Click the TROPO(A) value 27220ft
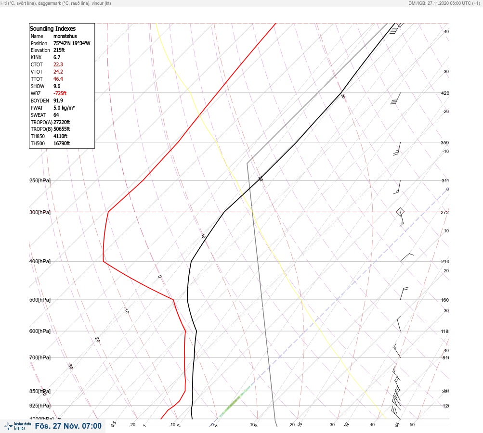Screen dimensions: 483x433 click(x=62, y=122)
